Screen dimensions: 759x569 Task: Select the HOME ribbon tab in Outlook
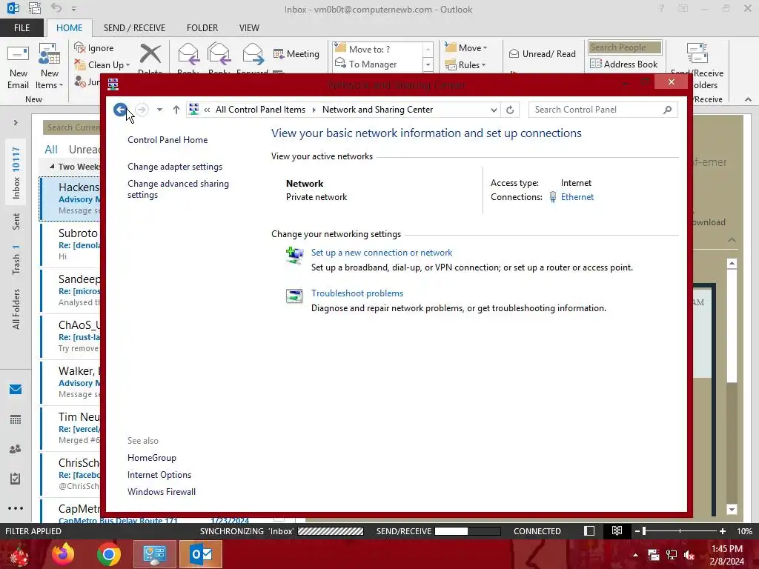69,28
